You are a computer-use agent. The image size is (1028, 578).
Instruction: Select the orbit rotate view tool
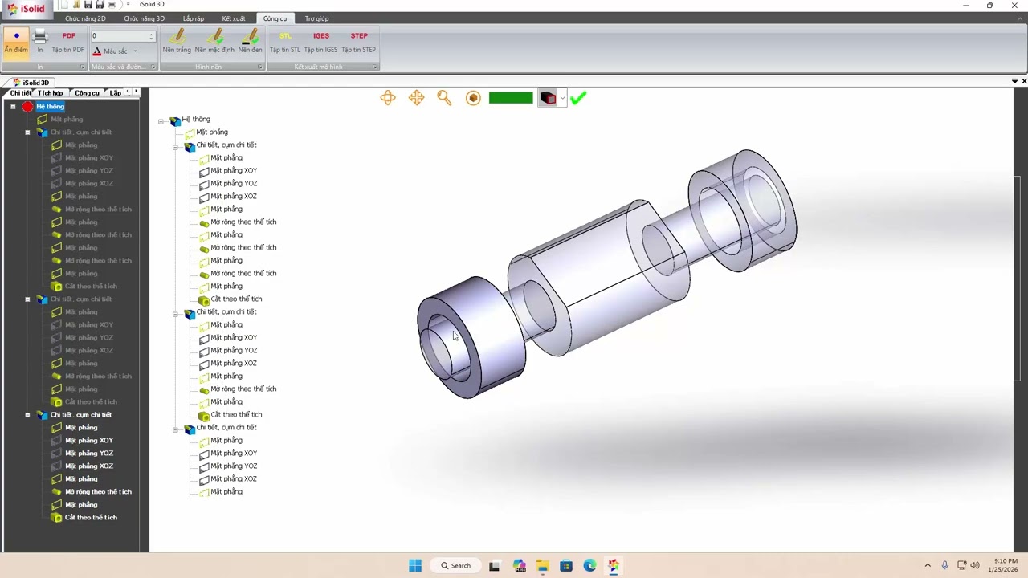click(x=388, y=98)
